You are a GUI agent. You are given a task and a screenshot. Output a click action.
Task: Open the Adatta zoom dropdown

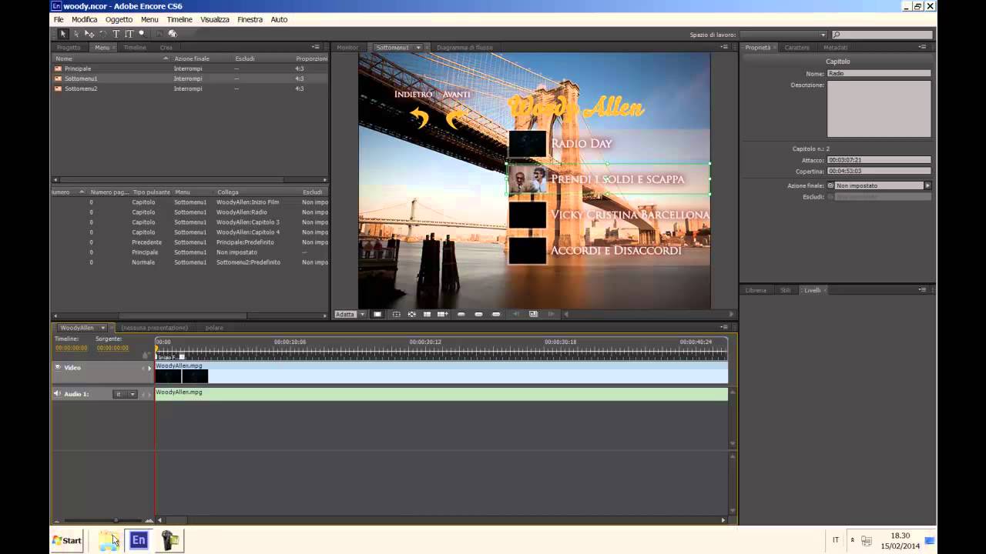point(362,314)
